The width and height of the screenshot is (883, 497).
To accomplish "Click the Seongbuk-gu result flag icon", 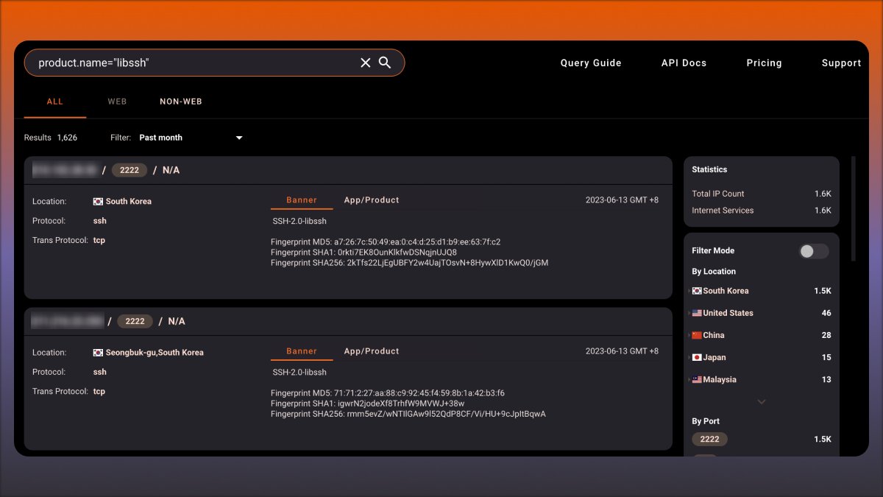I will (98, 353).
